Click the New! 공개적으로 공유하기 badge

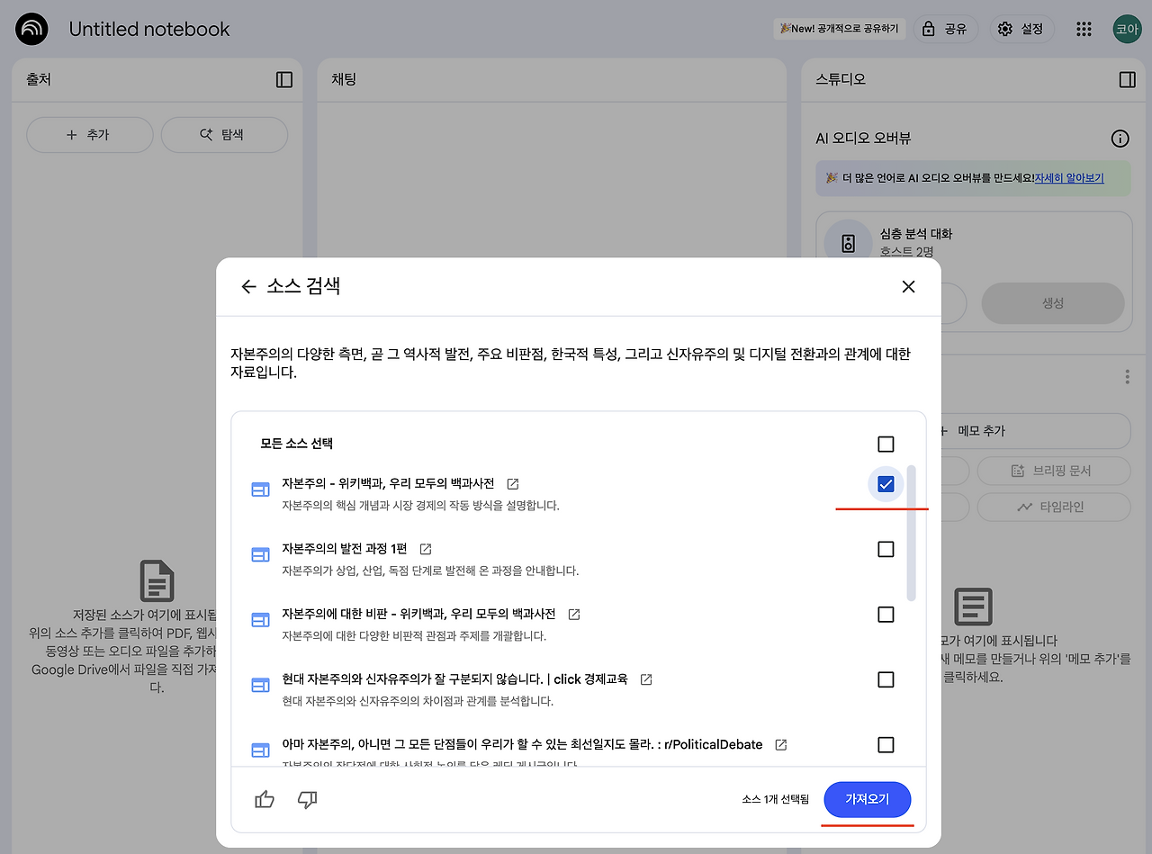point(839,28)
